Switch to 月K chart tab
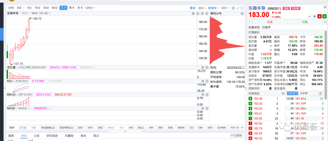 [x=80, y=8]
